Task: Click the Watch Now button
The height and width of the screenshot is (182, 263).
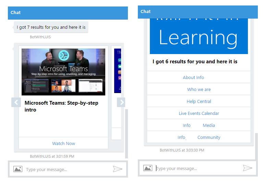Action: [x=63, y=143]
